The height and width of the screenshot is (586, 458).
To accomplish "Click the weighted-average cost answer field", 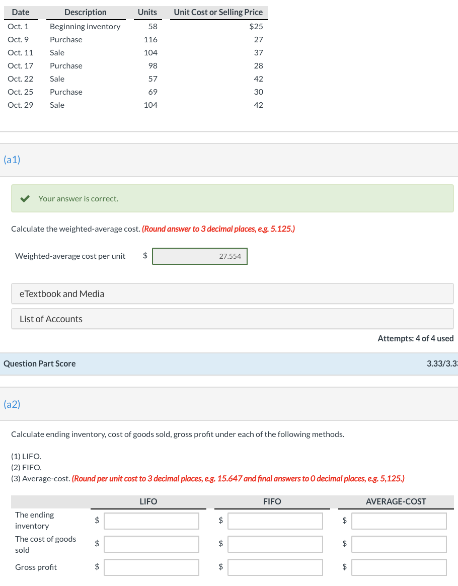I will (200, 256).
